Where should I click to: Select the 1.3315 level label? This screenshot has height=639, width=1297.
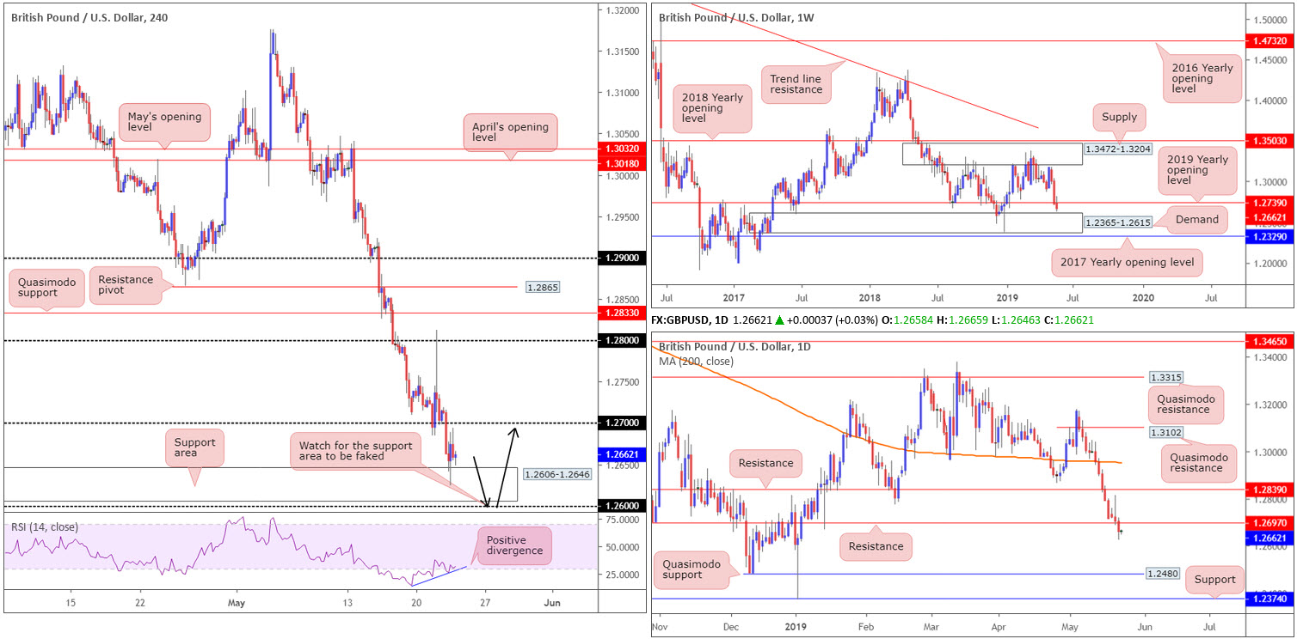1165,377
